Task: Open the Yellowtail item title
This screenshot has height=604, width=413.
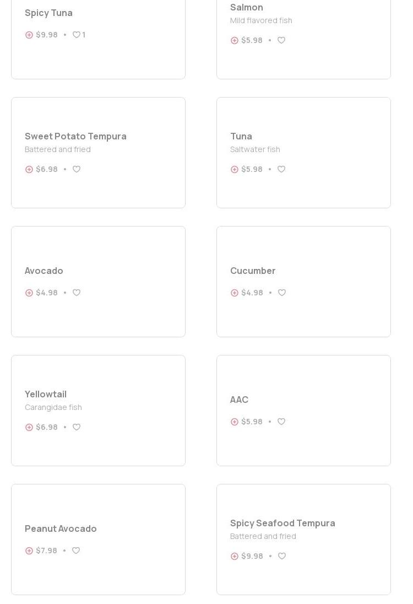Action: coord(46,394)
